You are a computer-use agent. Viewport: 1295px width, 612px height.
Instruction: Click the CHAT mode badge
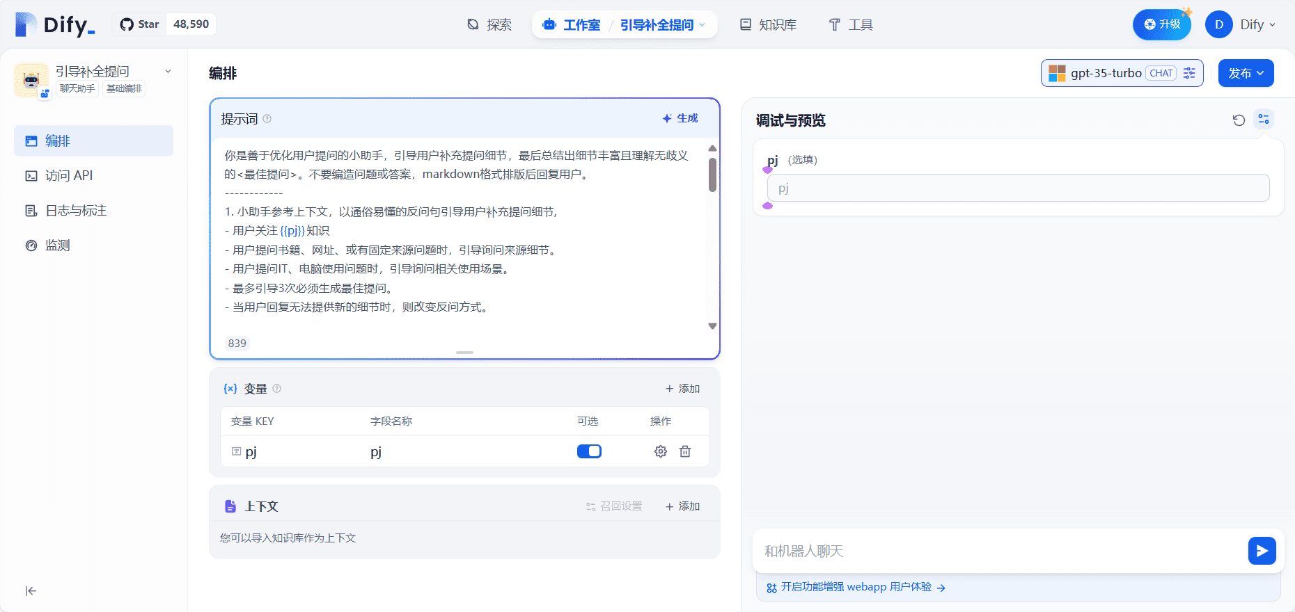[1161, 73]
